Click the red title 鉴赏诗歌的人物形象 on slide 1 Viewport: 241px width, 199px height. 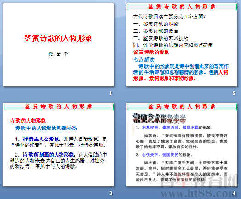coord(58,38)
